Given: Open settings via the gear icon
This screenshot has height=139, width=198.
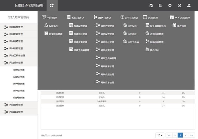Looking at the screenshot, I should (170, 5).
